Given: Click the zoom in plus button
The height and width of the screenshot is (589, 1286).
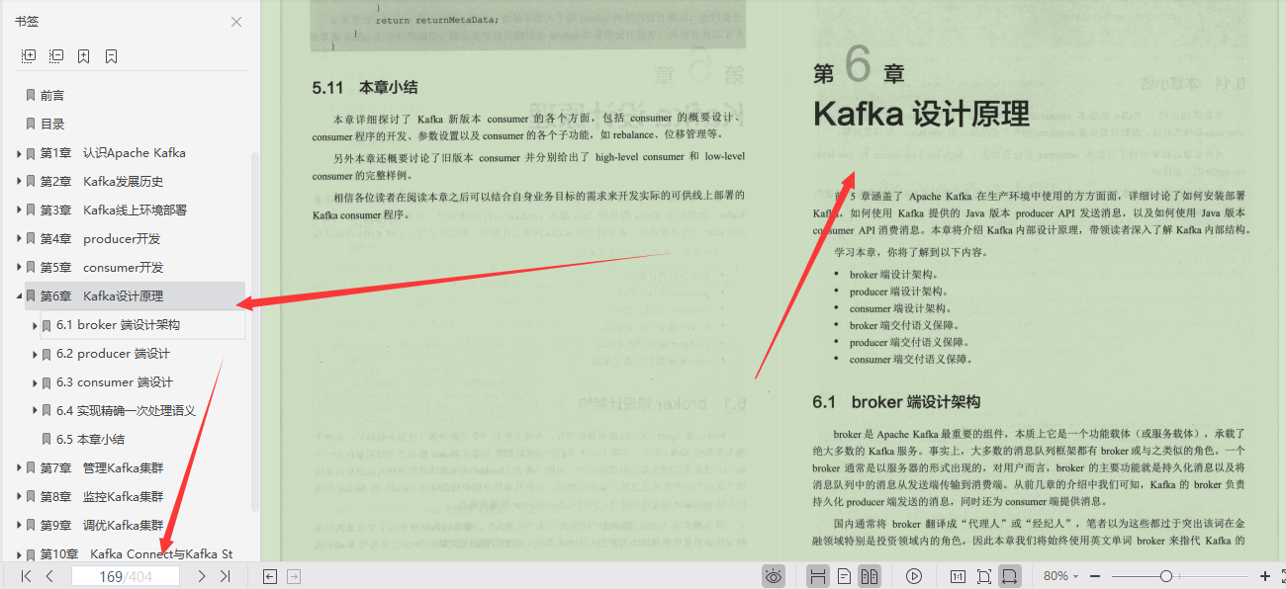Looking at the screenshot, I should pos(1265,576).
